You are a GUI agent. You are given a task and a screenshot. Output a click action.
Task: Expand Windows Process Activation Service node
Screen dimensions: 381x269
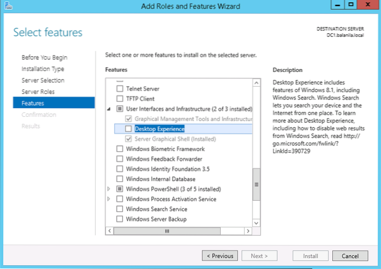[109, 199]
